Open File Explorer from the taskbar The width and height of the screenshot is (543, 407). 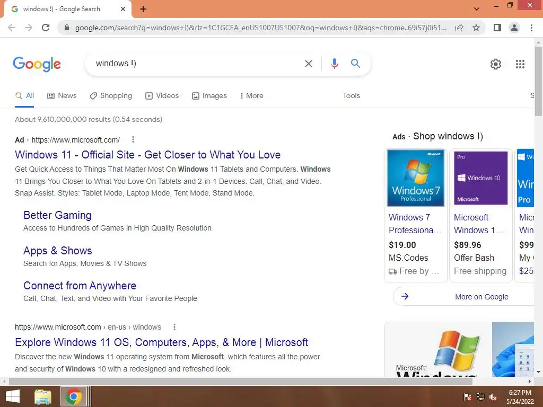[x=43, y=396]
